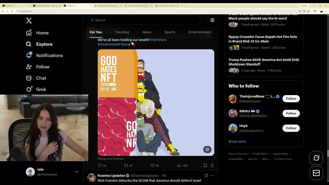
Task: Open TheInjuredBear profile name
Action: click(x=252, y=96)
